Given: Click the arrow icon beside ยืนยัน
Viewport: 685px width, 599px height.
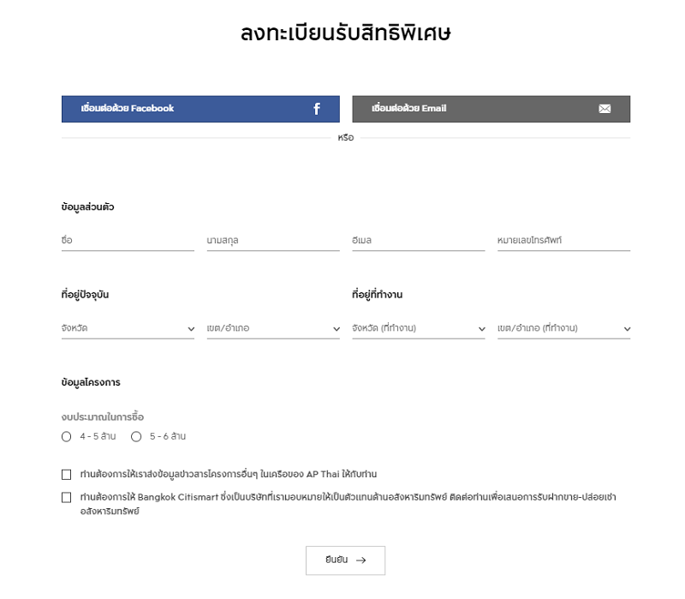Looking at the screenshot, I should point(360,560).
